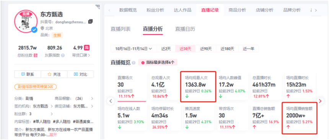The width and height of the screenshot is (329, 140).
Task: Click the 分类: 剧情 text
Action: click(24, 99)
